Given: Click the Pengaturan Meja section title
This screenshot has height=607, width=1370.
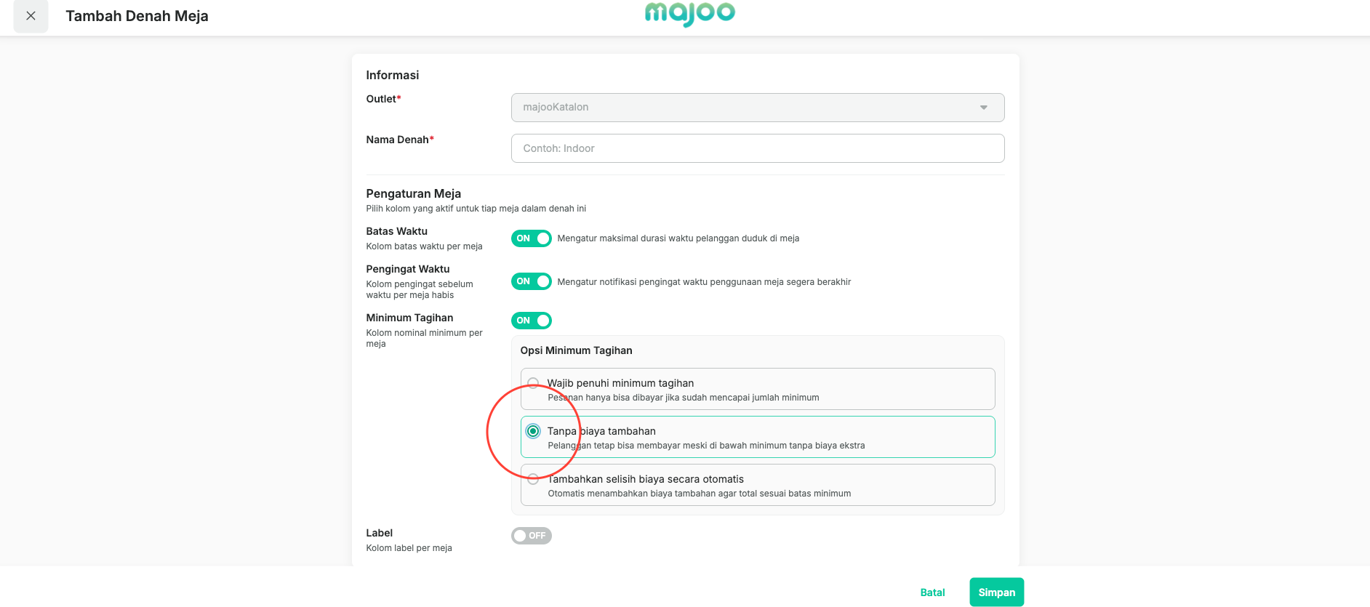Looking at the screenshot, I should pyautogui.click(x=413, y=193).
